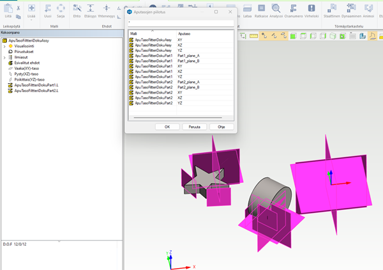Click the Etäisyys constraint icon
This screenshot has width=383, height=270.
[x=90, y=8]
